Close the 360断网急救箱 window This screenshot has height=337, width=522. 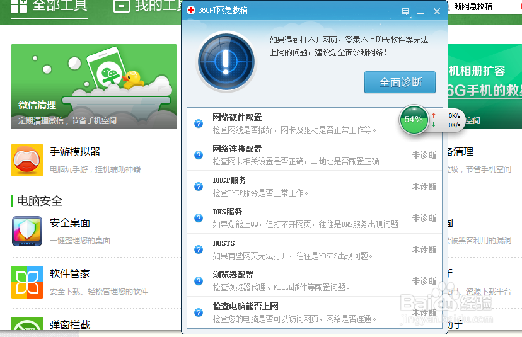click(x=437, y=11)
